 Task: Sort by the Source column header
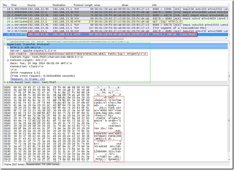(32, 5)
